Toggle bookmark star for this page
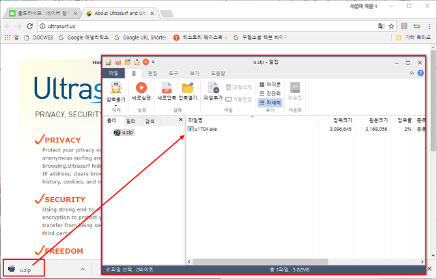Image resolution: width=437 pixels, height=279 pixels. [x=391, y=26]
